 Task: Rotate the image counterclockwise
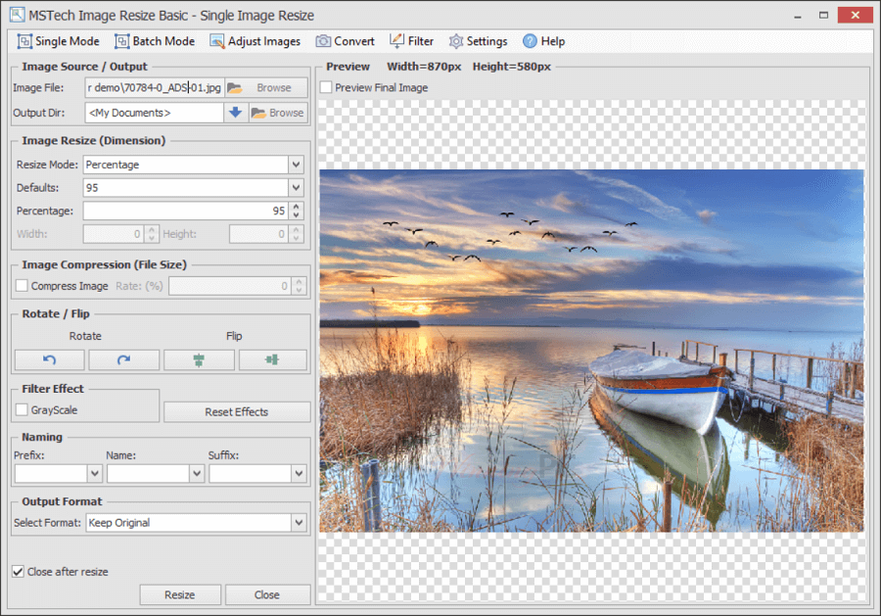click(48, 360)
